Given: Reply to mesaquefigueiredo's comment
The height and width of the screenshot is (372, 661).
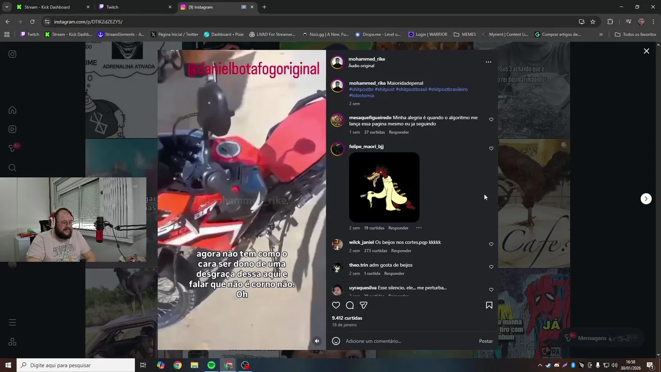Looking at the screenshot, I should (399, 132).
